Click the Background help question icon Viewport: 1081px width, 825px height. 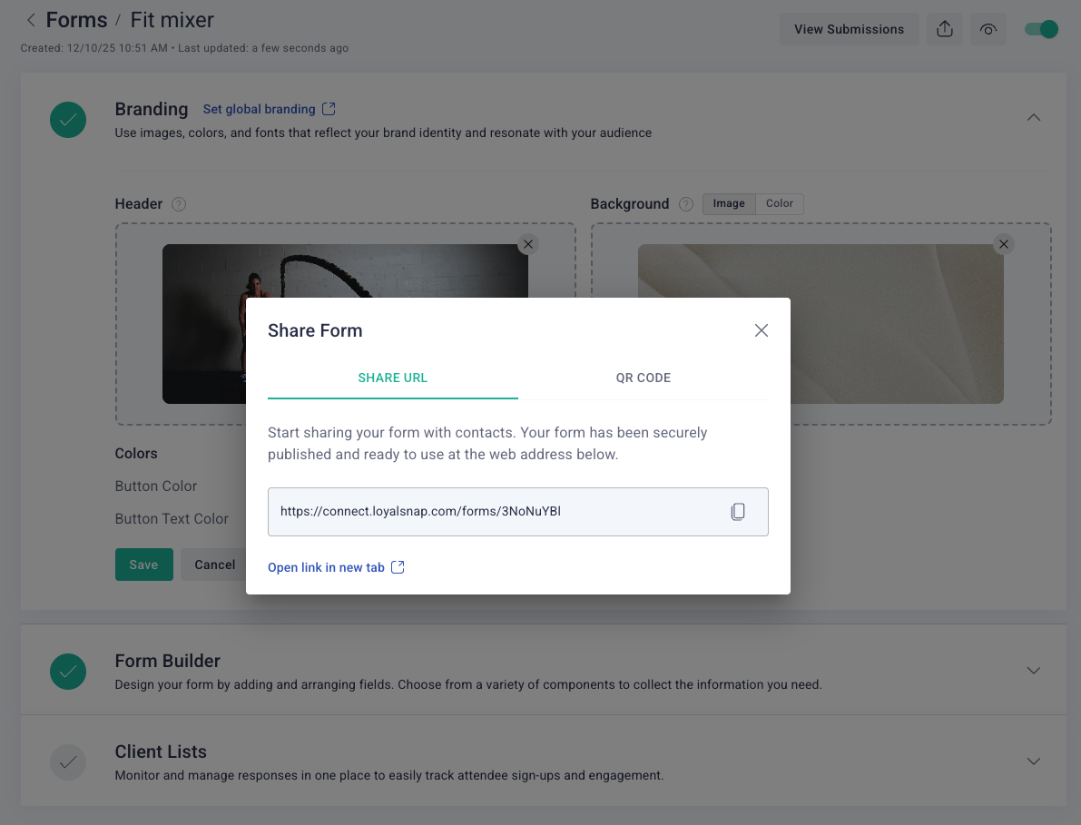click(686, 204)
